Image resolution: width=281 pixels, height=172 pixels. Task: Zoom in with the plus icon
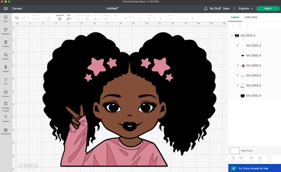point(36,166)
